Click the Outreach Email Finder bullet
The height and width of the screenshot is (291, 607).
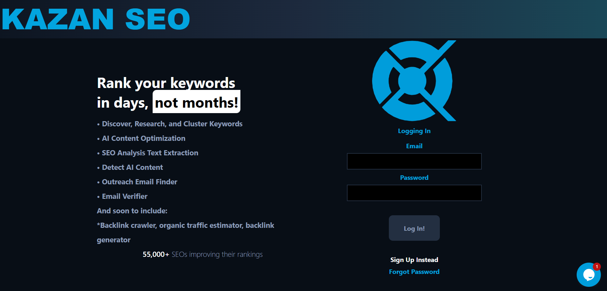pyautogui.click(x=139, y=182)
